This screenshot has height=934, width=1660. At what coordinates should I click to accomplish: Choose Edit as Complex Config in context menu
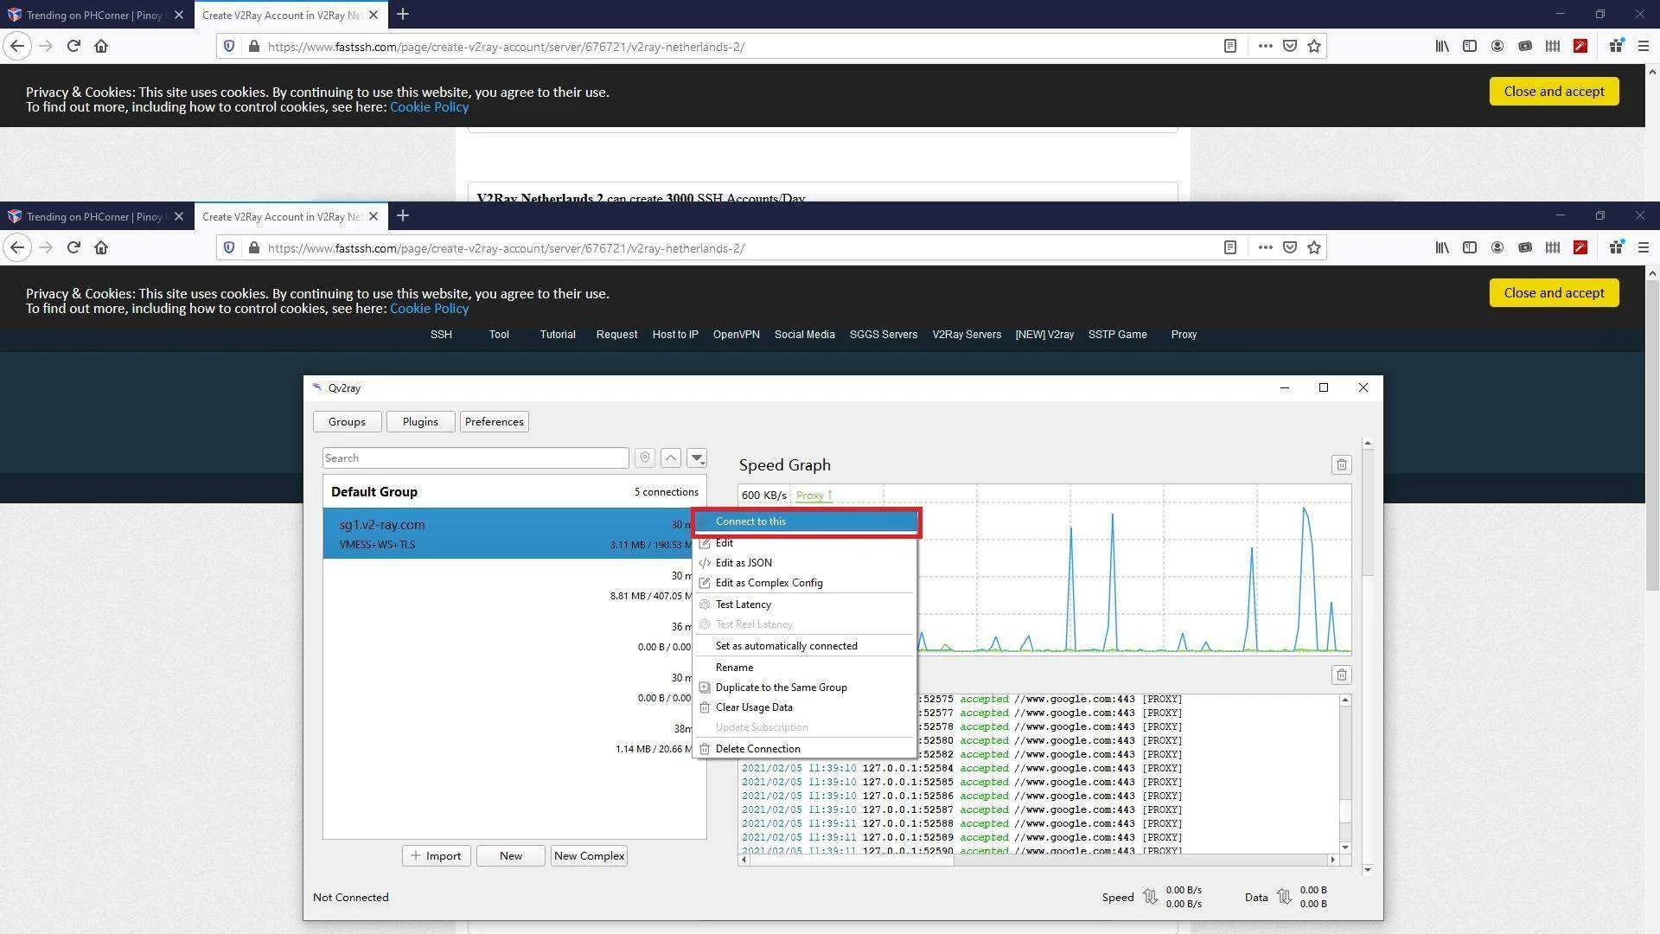point(805,583)
